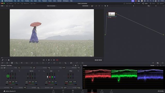The width and height of the screenshot is (165, 93).
Task: Switch to the Edit page tab
Action: pos(73,91)
